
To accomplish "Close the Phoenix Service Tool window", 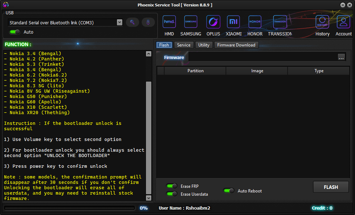I will (x=349, y=5).
